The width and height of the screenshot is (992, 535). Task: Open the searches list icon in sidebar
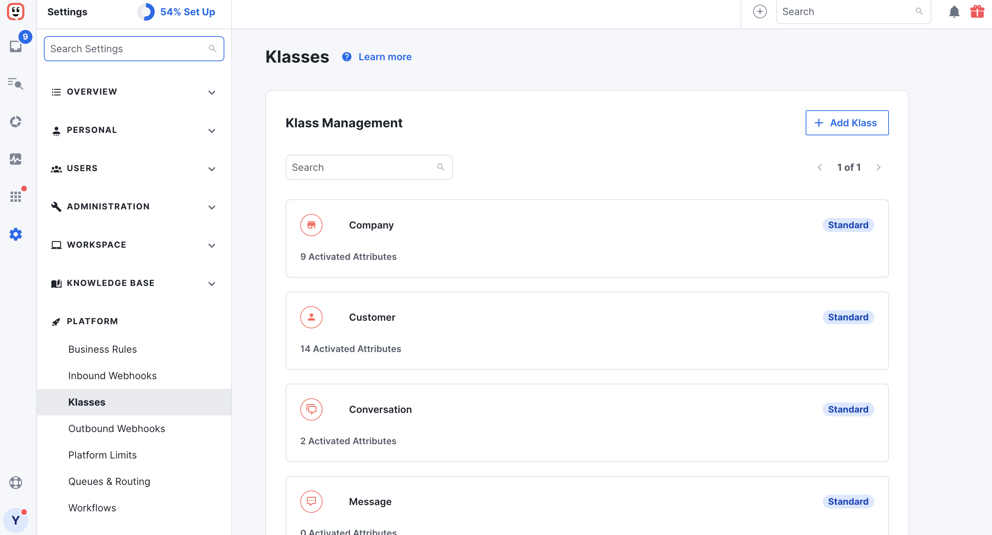[15, 83]
